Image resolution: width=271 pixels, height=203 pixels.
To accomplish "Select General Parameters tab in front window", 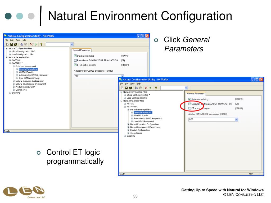I will pyautogui.click(x=196, y=94).
